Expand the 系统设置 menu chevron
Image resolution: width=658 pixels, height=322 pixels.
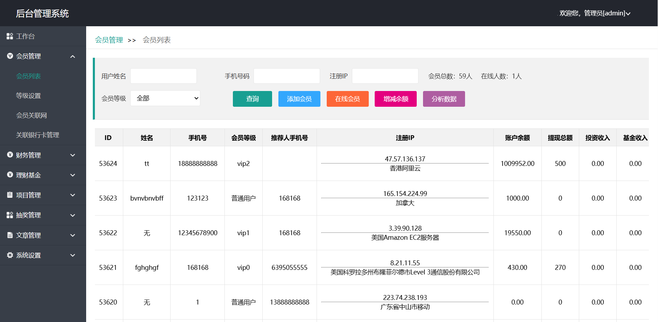(73, 255)
